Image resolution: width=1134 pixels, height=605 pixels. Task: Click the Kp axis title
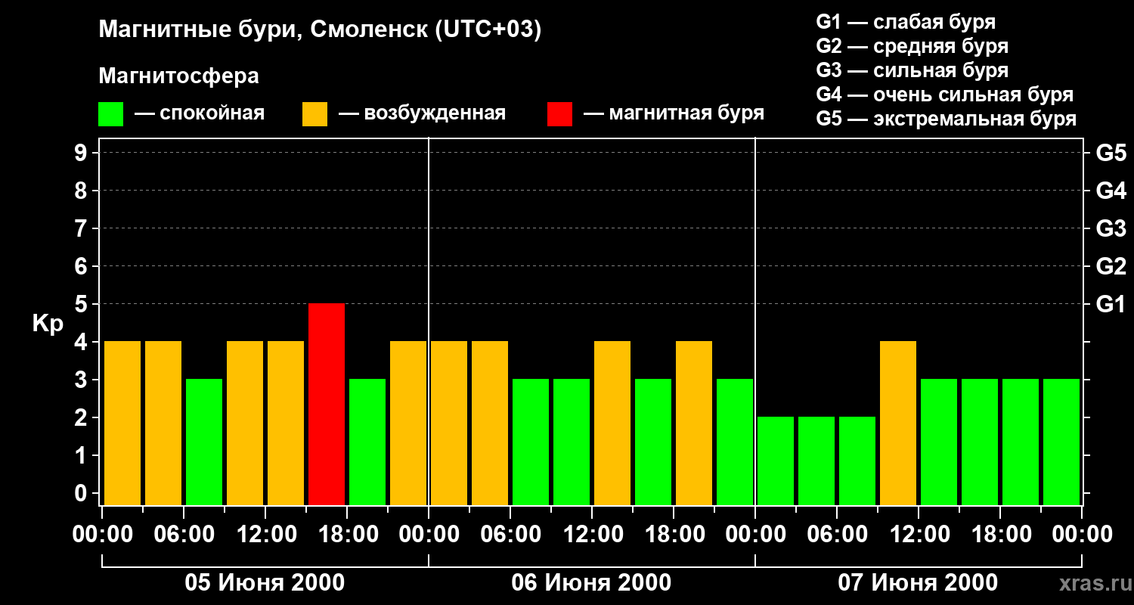pos(48,324)
